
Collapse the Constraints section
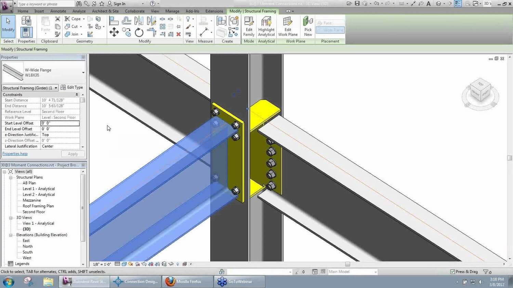pyautogui.click(x=77, y=95)
